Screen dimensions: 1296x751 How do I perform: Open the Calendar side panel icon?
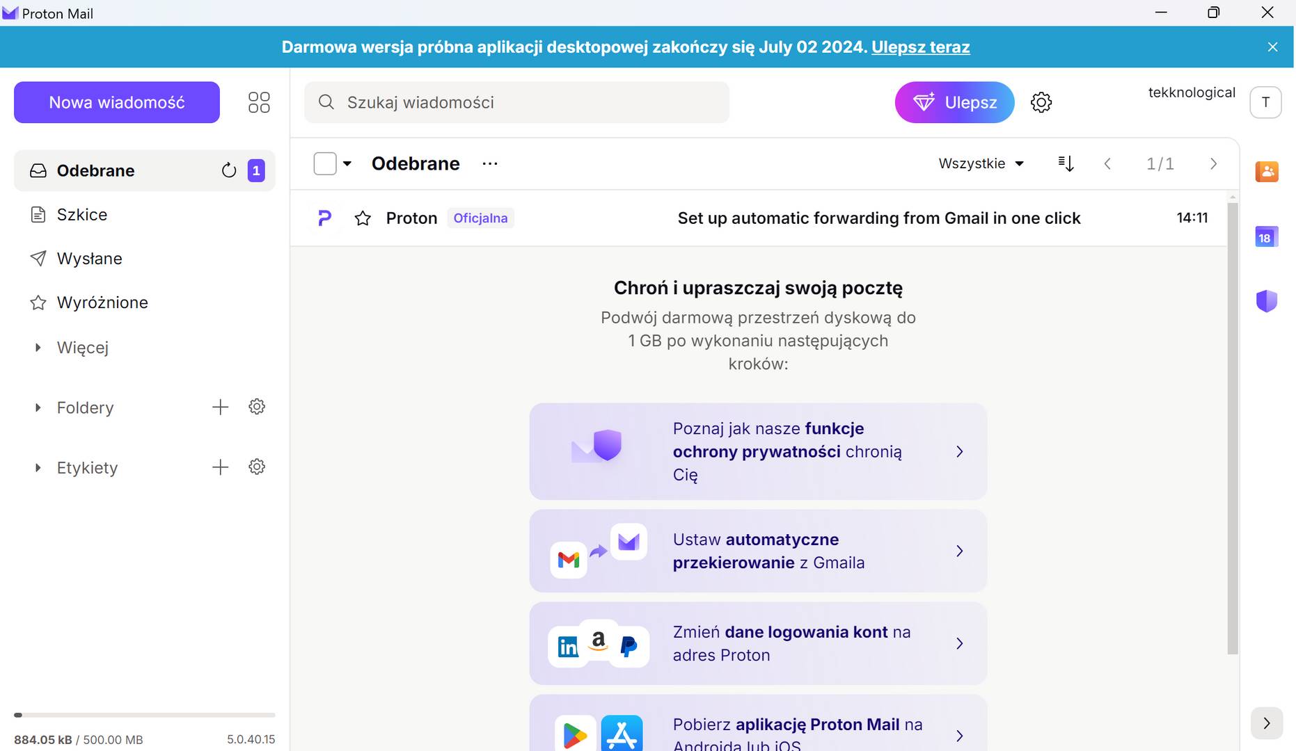pos(1266,237)
